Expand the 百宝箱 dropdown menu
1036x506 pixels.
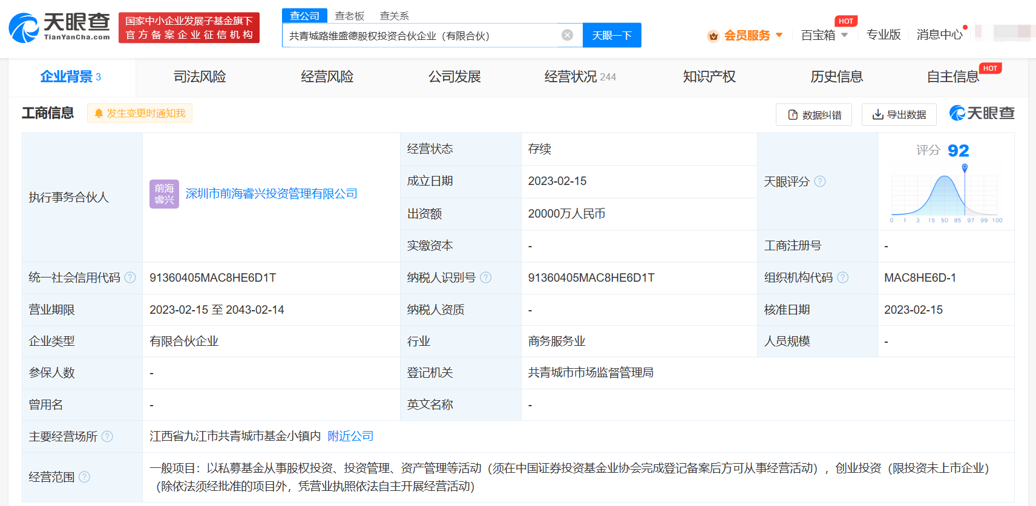point(824,35)
